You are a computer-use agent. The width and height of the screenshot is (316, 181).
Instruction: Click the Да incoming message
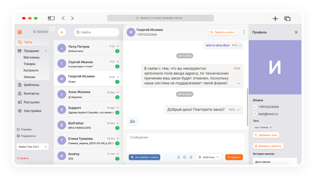[132, 121]
